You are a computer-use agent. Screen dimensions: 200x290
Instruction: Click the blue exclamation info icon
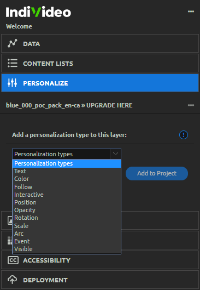point(184,135)
